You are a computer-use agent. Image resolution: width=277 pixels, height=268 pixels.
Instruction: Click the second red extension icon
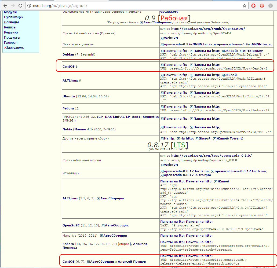[x=262, y=5]
